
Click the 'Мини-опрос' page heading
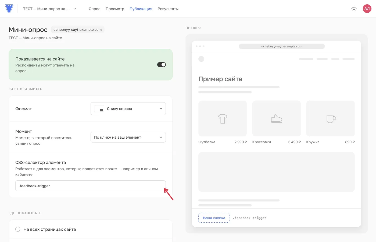tap(28, 30)
